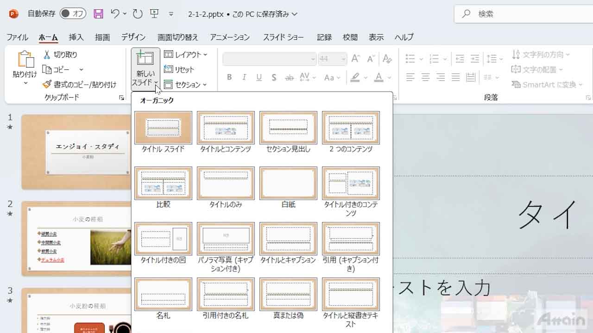The height and width of the screenshot is (333, 593).
Task: Open bullets list dropdown
Action: (x=421, y=59)
